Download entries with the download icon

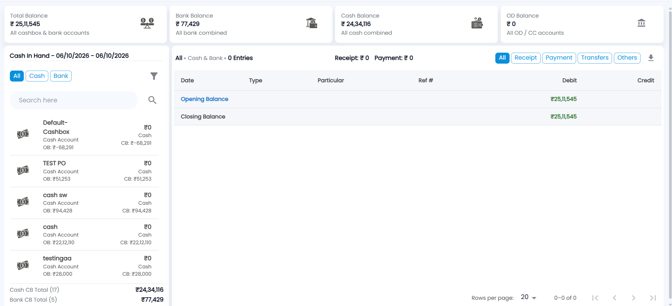tap(651, 58)
